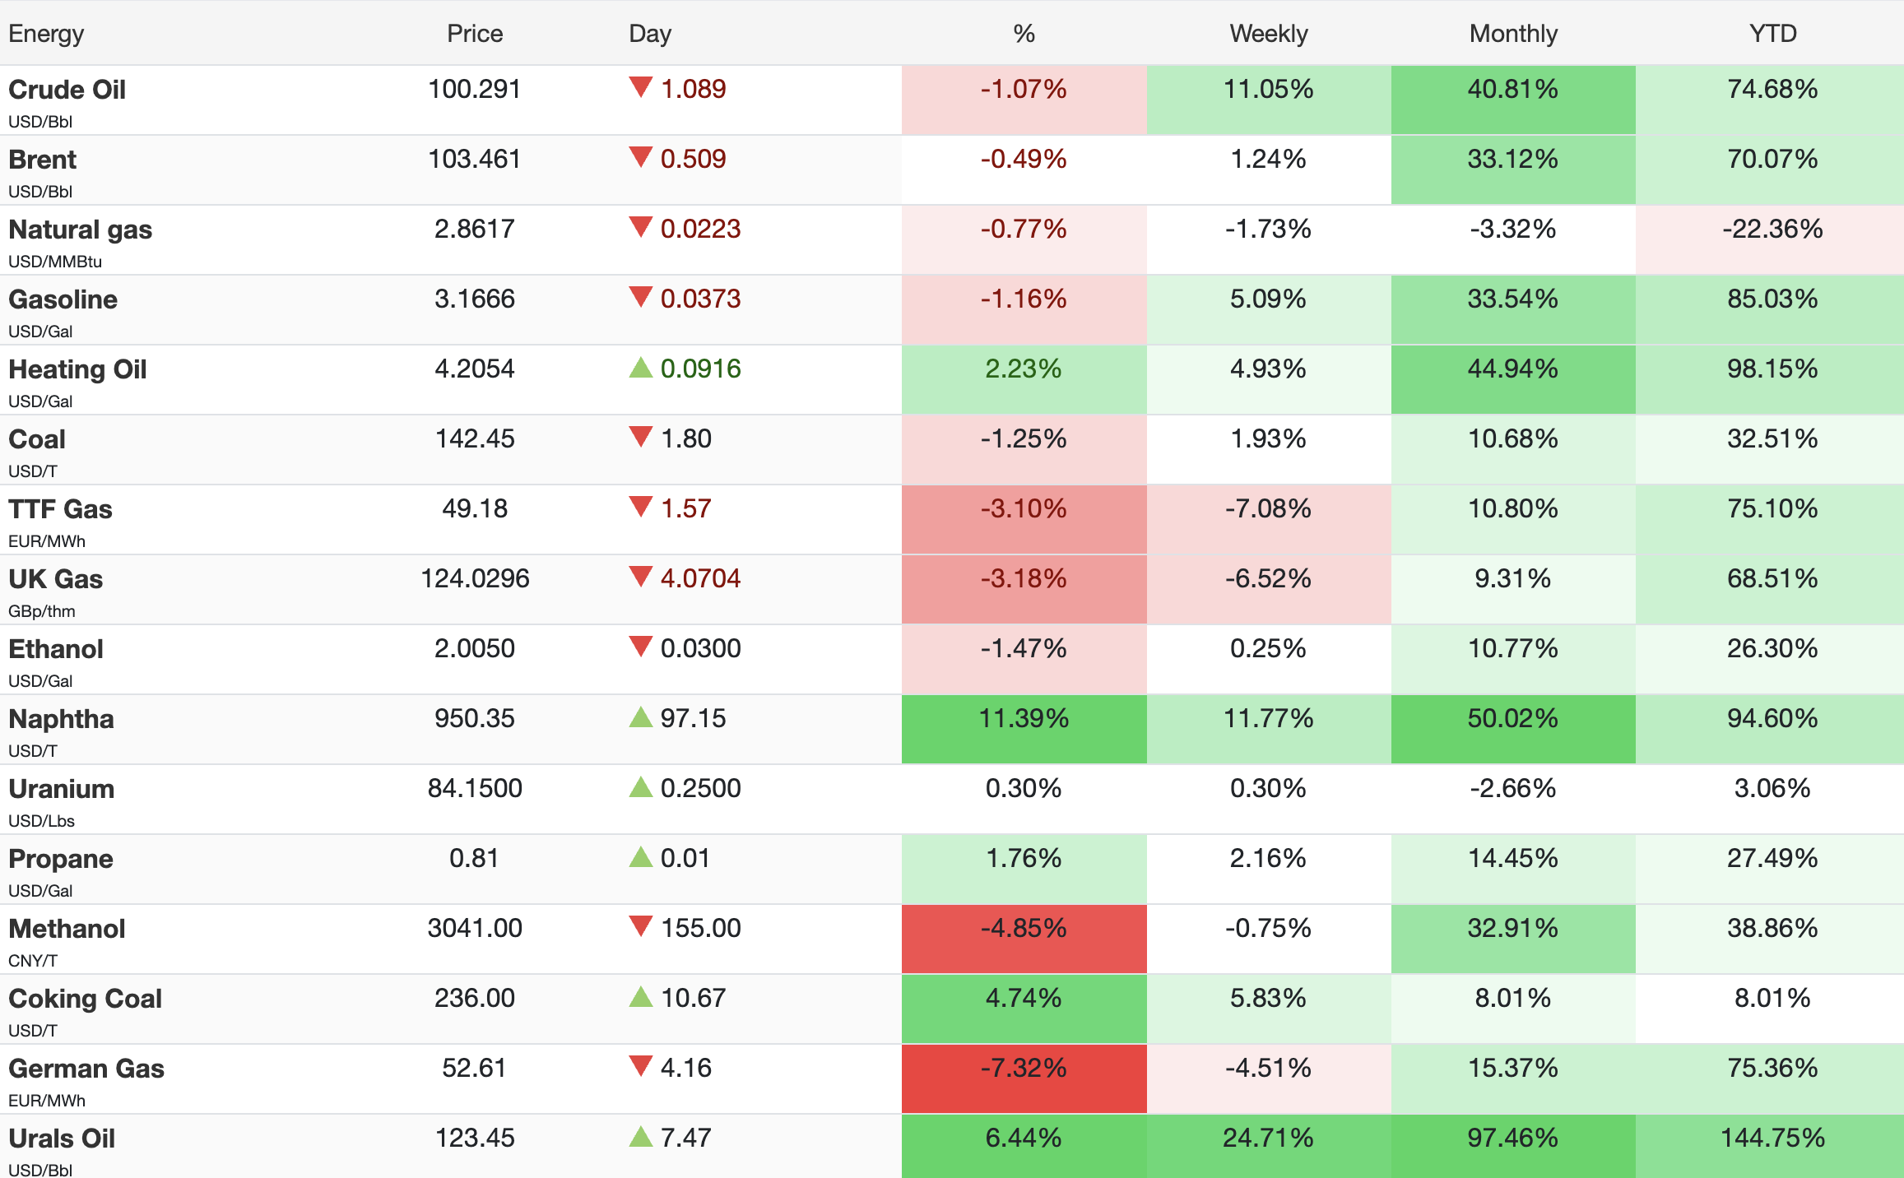Click the red down arrow for German Gas
The image size is (1904, 1178).
(640, 1066)
